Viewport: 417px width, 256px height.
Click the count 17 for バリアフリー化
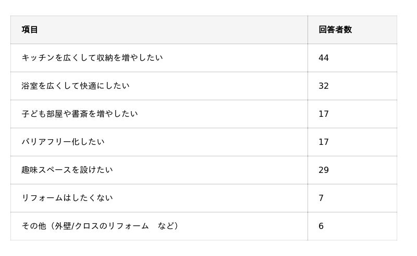(x=324, y=142)
